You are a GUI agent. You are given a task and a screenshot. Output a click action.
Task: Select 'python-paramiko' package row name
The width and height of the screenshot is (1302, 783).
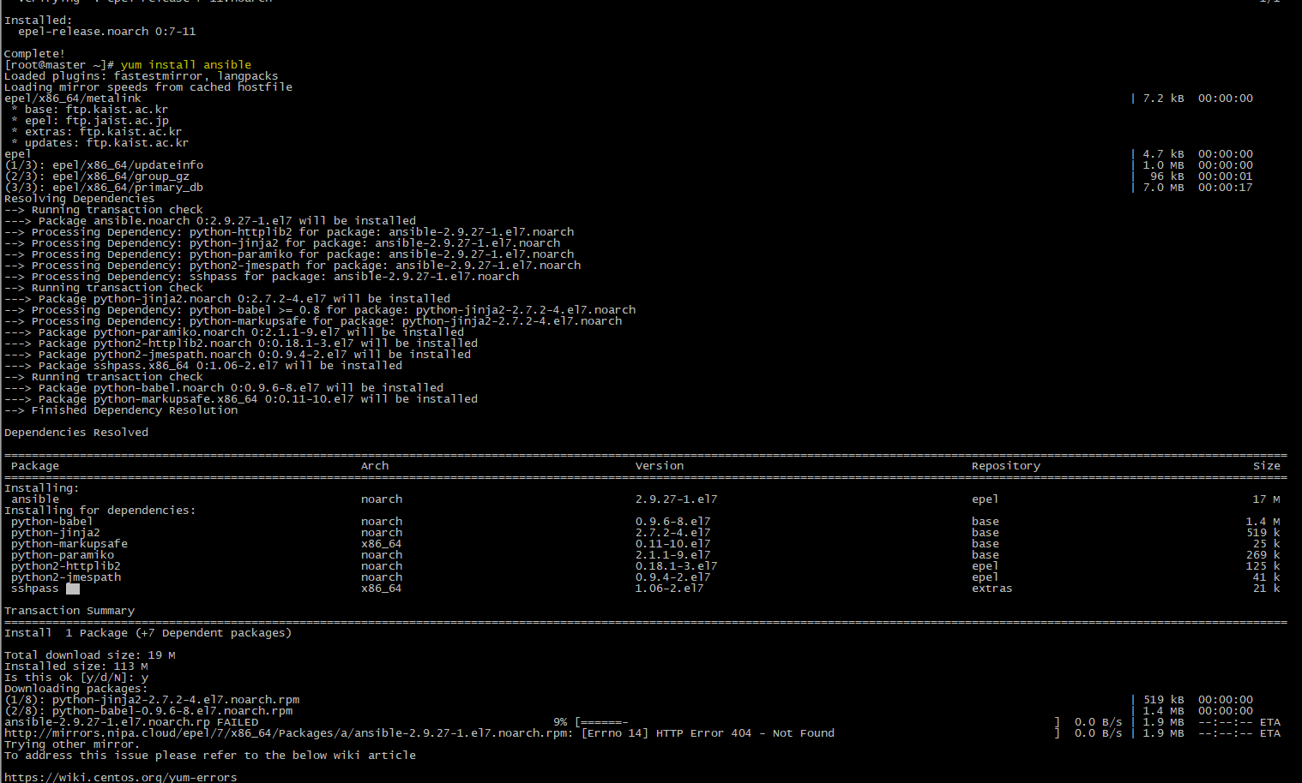coord(63,555)
